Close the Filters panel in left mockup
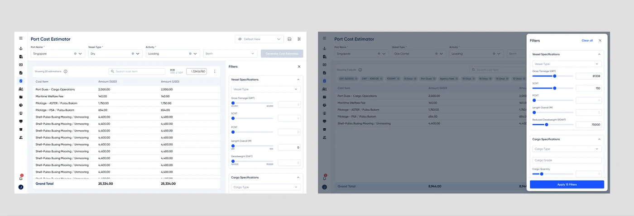The width and height of the screenshot is (634, 216). tap(299, 66)
